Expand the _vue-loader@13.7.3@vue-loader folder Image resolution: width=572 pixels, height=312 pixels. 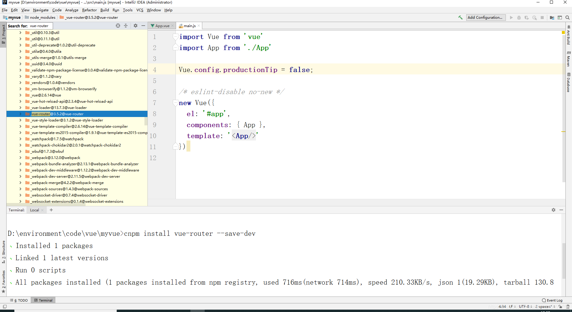pos(20,107)
